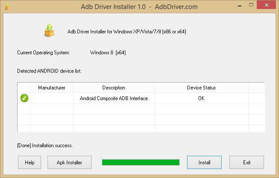Launch the Apk Installer
Screen dimensions: 279x178
point(69,162)
